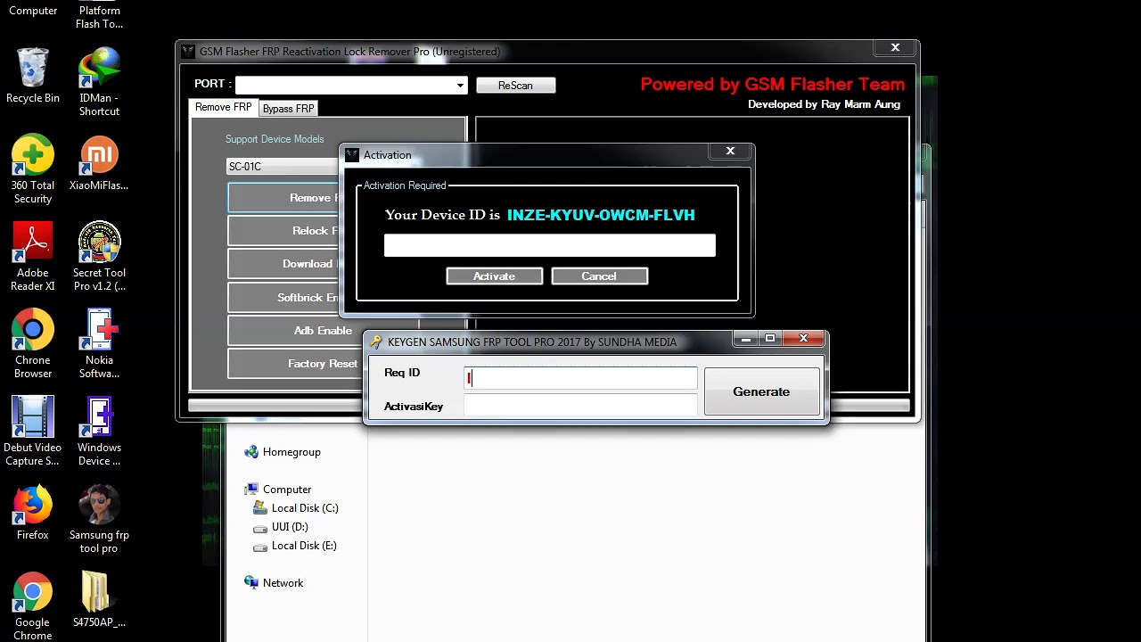Click the Activation dialog title icon

pos(352,155)
